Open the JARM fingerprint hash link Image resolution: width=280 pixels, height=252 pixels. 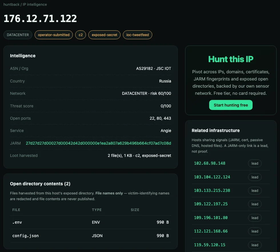(x=98, y=143)
